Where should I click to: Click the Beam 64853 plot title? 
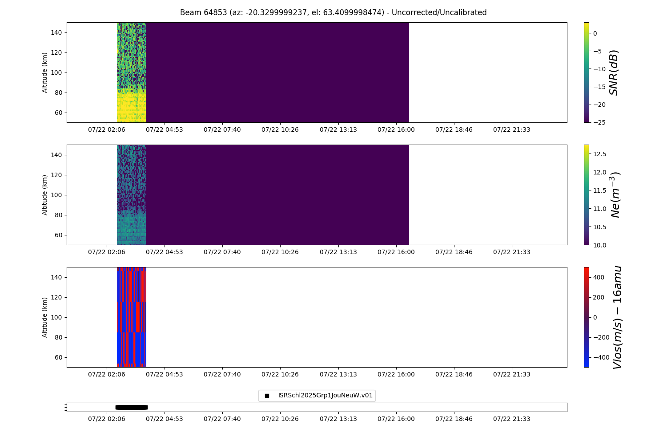333,12
